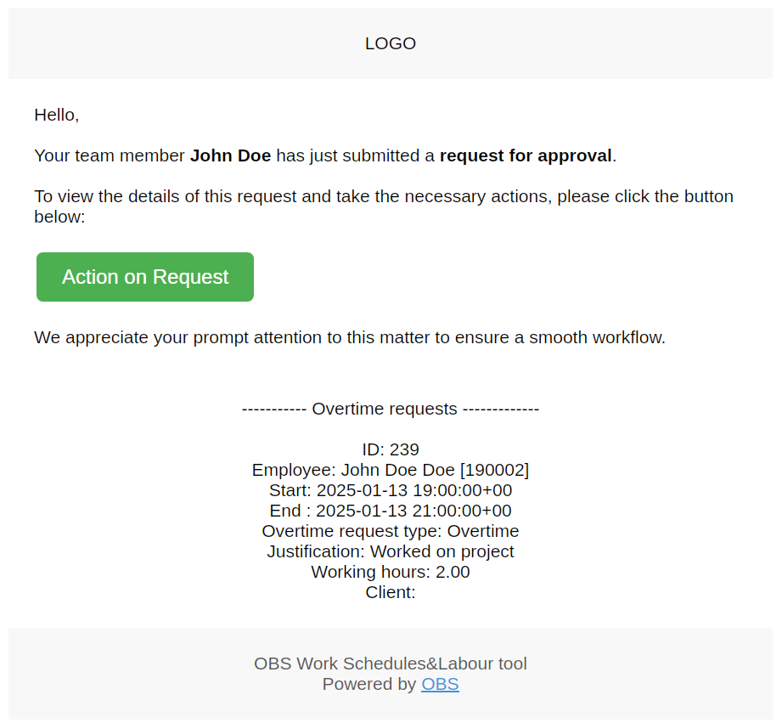
Task: Click the ID: 239 line
Action: click(391, 449)
